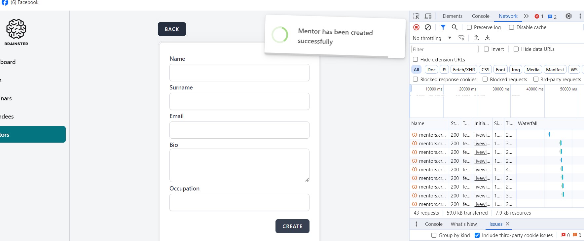Screen dimensions: 584x241
Task: Open network search magnifier icon
Action: coord(455,27)
